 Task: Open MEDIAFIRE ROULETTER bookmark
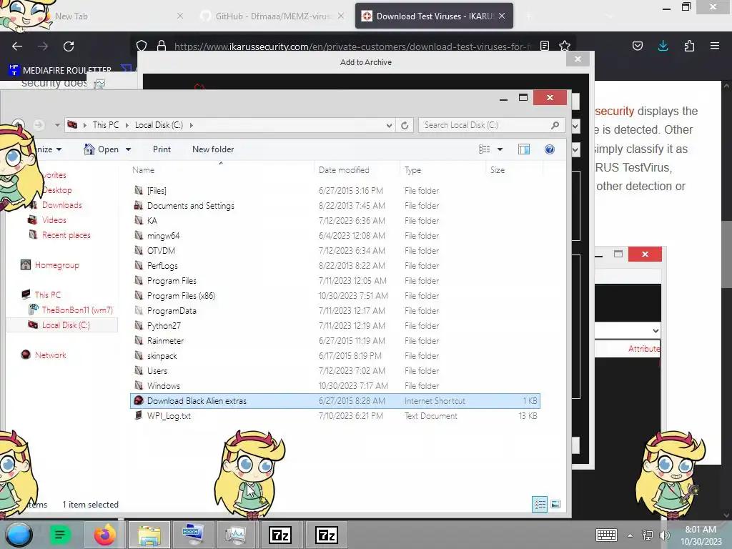pyautogui.click(x=60, y=70)
